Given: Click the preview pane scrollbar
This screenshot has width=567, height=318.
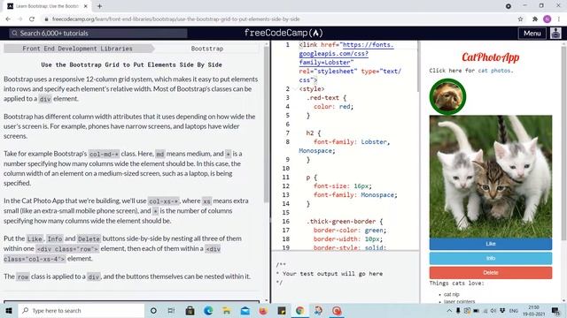Looking at the screenshot, I should click(x=563, y=144).
